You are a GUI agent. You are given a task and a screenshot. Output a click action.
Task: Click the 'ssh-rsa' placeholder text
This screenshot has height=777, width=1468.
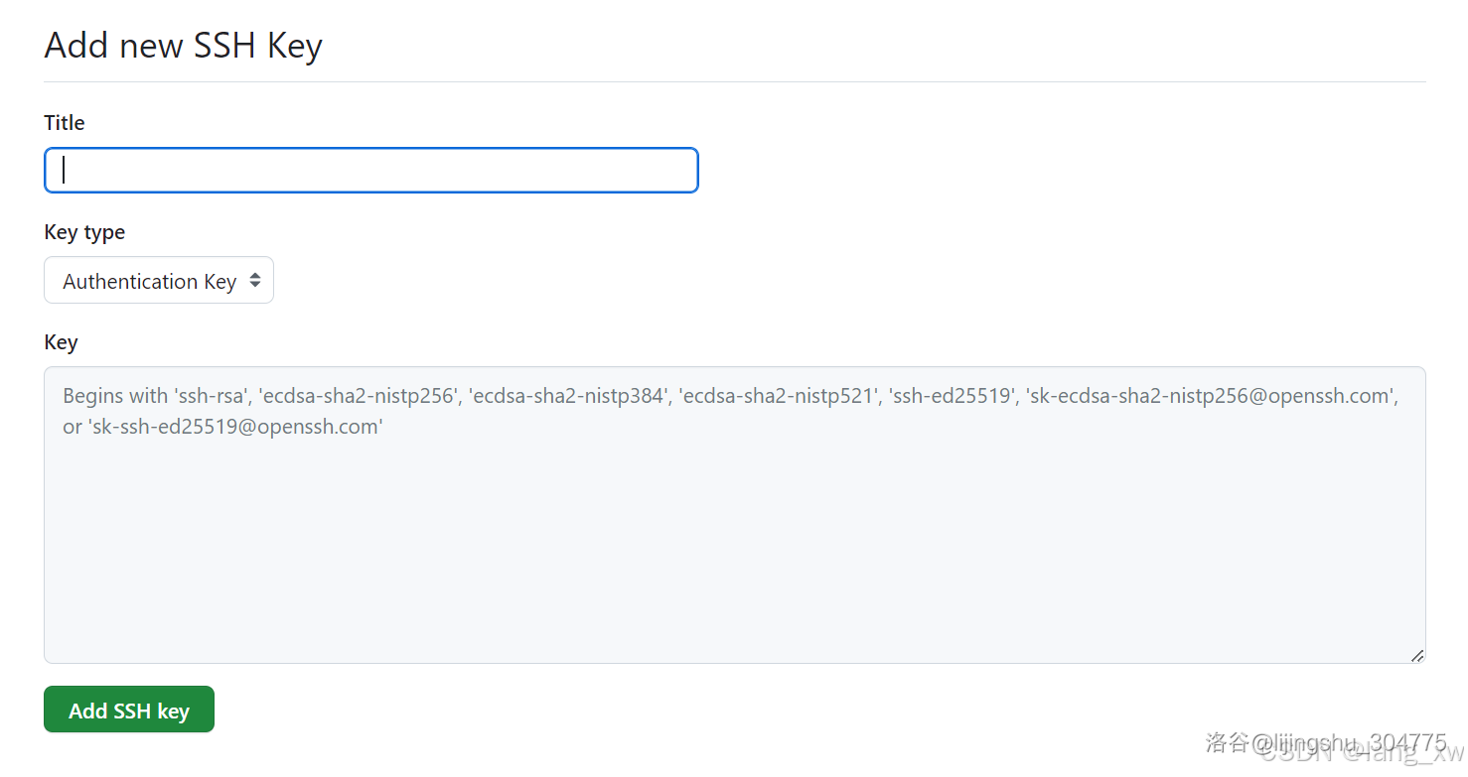(211, 396)
